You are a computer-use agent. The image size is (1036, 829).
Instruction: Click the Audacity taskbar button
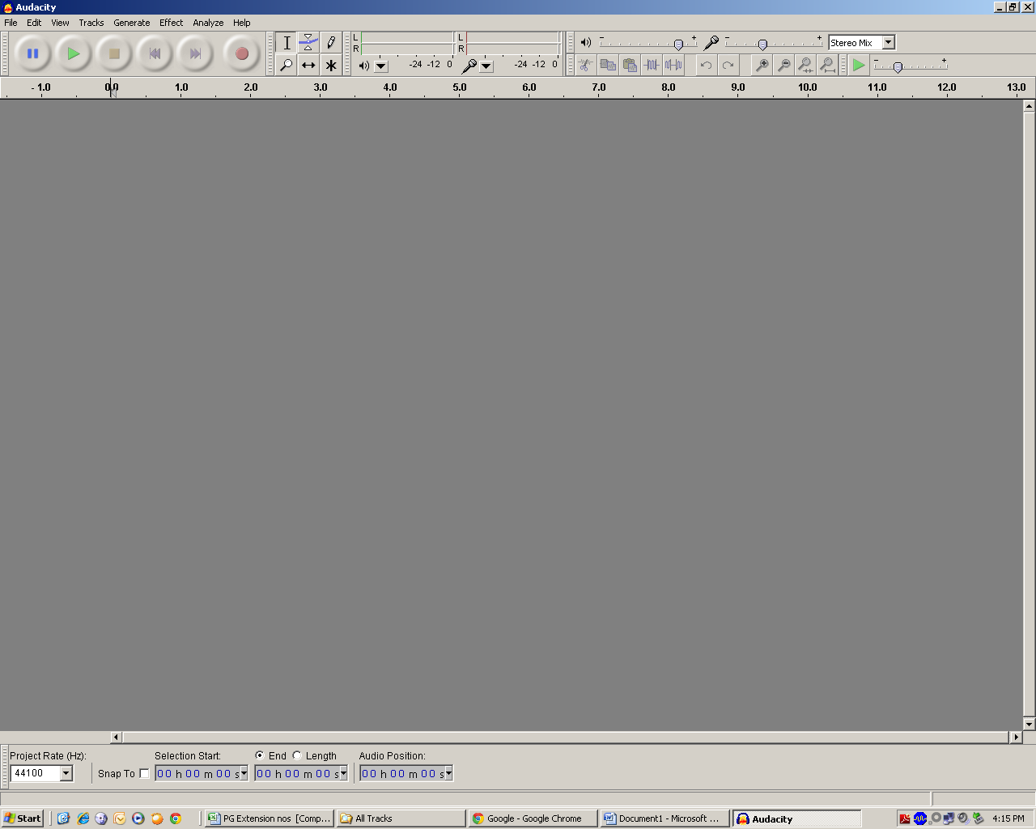coord(796,818)
